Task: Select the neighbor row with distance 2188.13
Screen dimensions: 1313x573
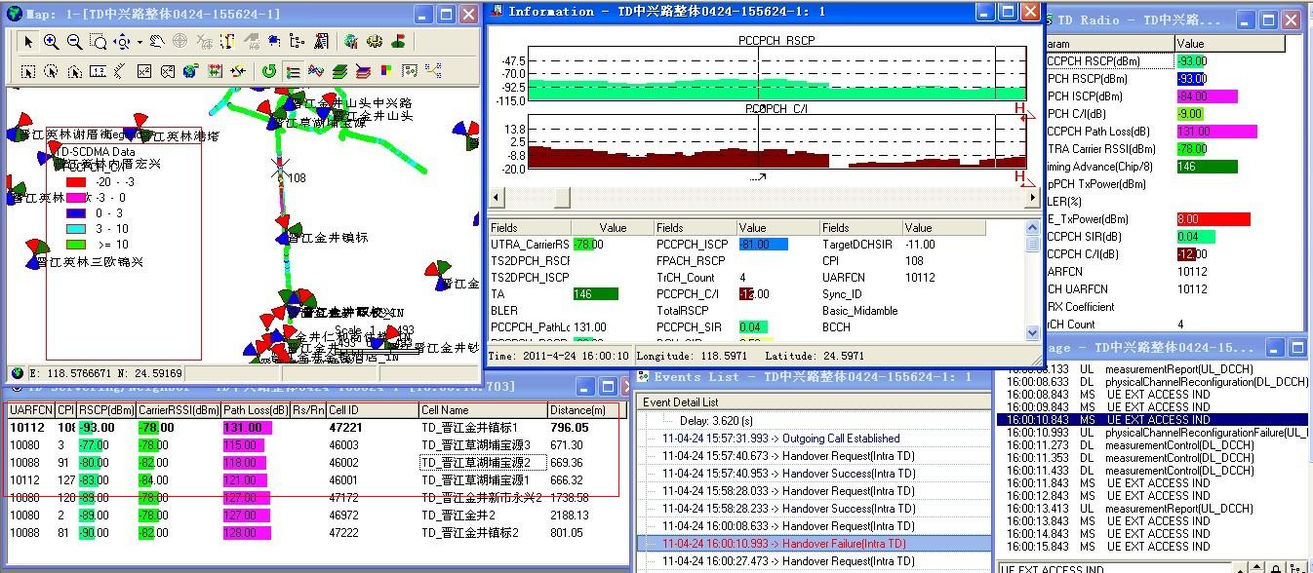Action: [312, 515]
